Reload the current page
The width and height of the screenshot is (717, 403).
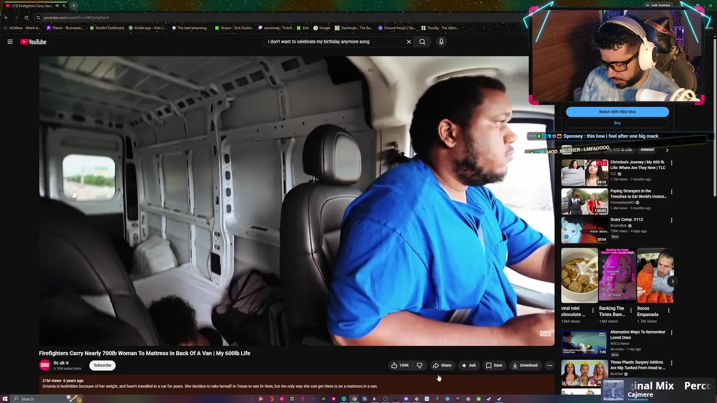click(26, 17)
